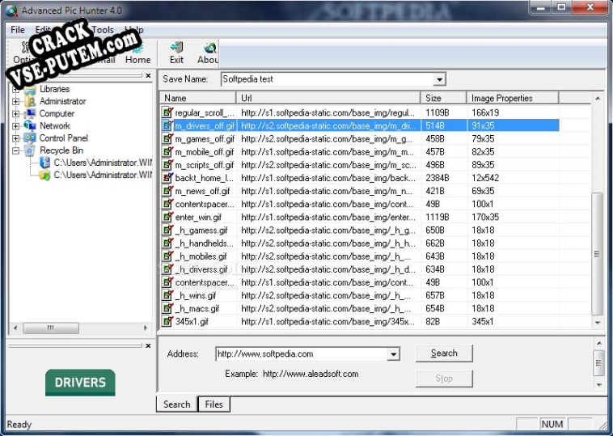The height and width of the screenshot is (436, 613).
Task: Toggle _h_macs.gif checkbox
Action: [167, 308]
